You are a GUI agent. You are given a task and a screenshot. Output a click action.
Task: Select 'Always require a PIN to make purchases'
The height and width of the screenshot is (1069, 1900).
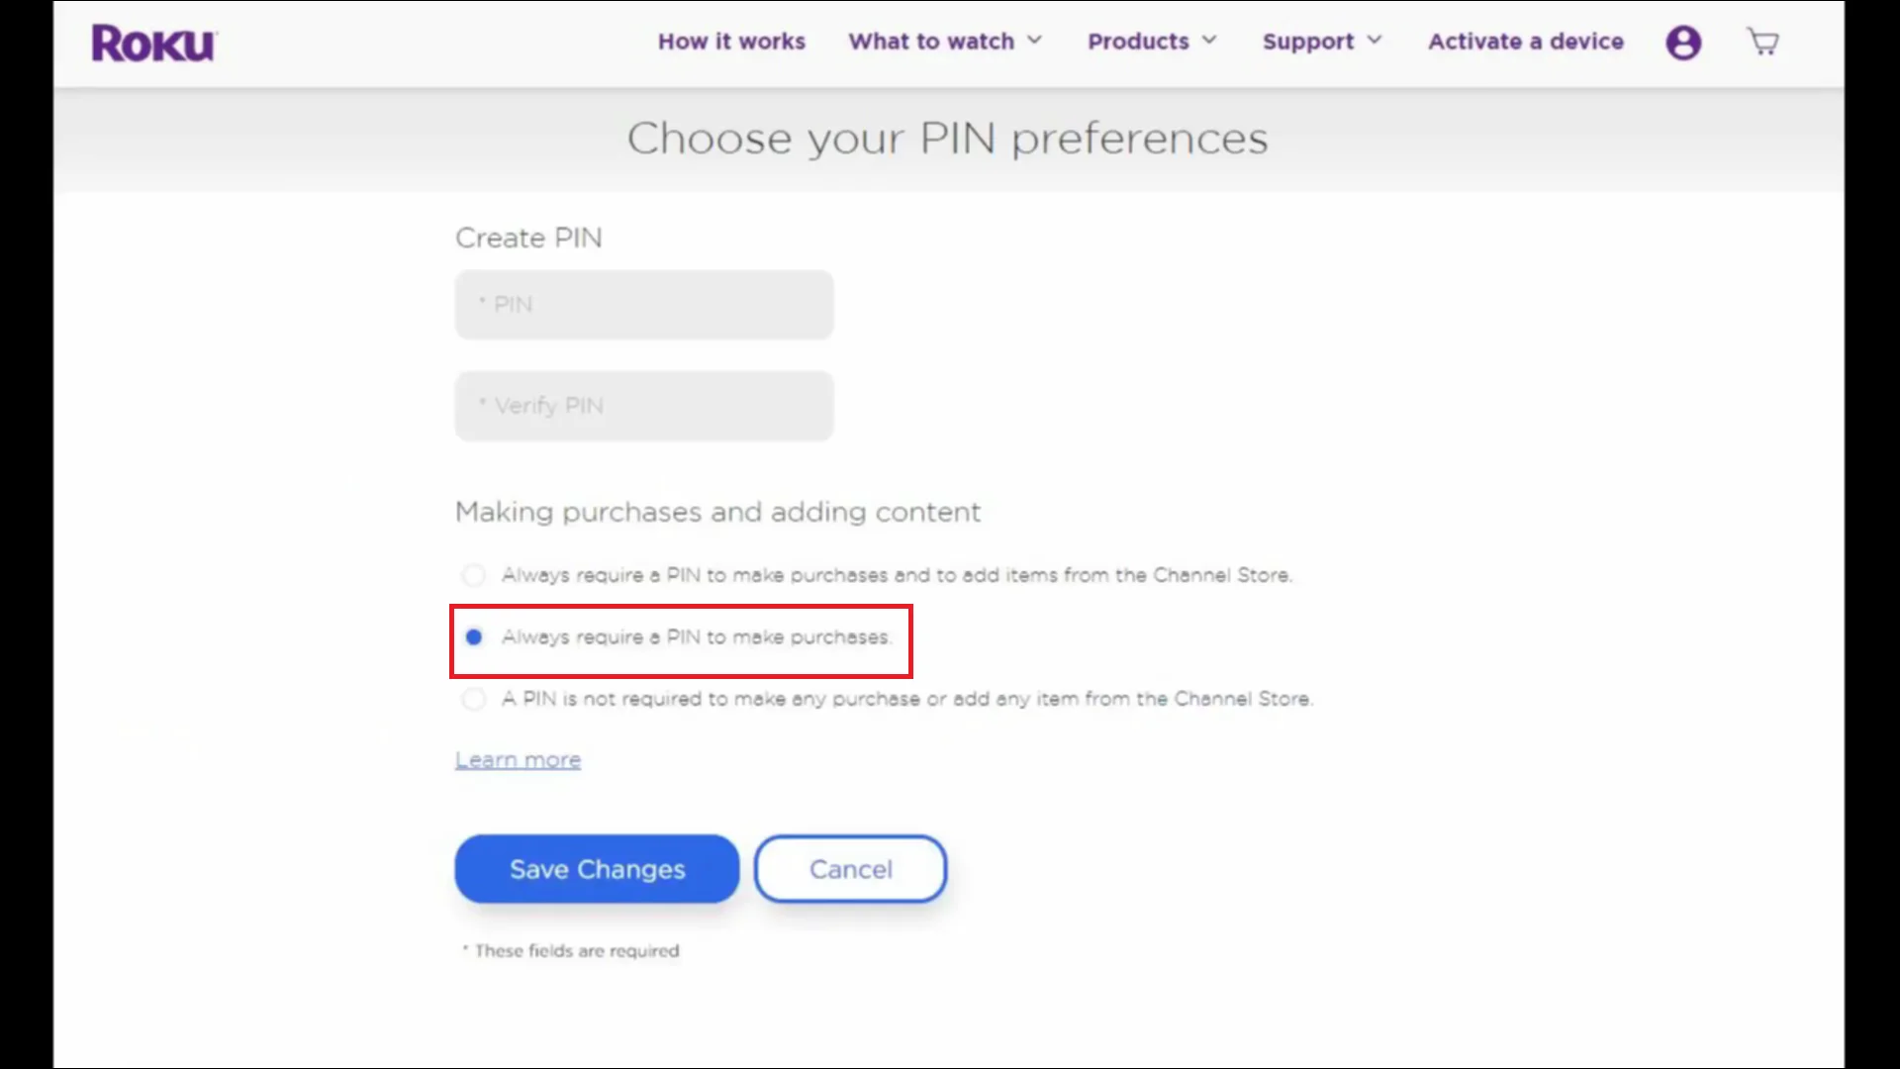(x=474, y=637)
